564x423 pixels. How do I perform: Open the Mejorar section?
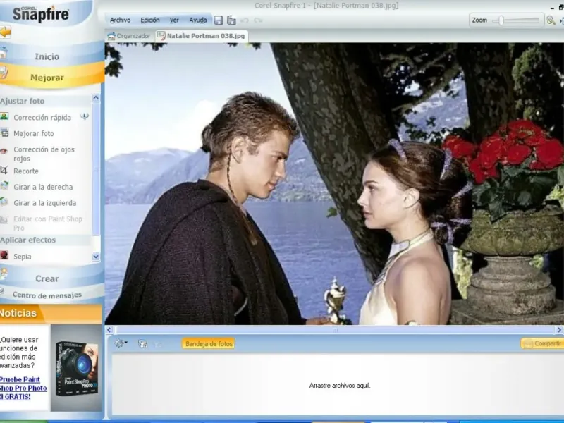(x=47, y=78)
